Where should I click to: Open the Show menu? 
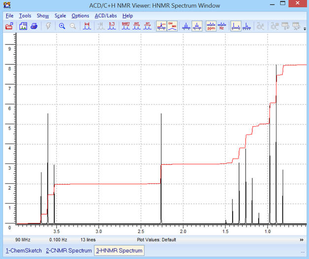pos(43,16)
